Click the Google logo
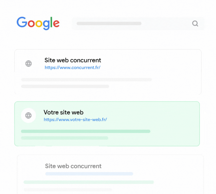Image resolution: width=216 pixels, height=194 pixels. pos(38,23)
